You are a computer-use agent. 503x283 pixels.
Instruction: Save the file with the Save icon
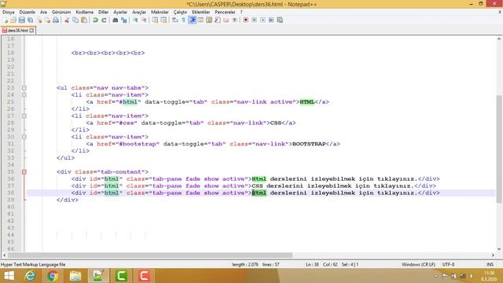point(21,20)
